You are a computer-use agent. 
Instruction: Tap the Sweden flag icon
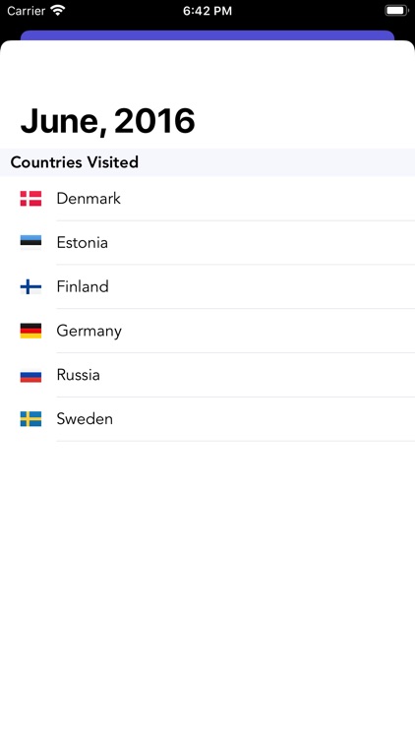coord(30,419)
